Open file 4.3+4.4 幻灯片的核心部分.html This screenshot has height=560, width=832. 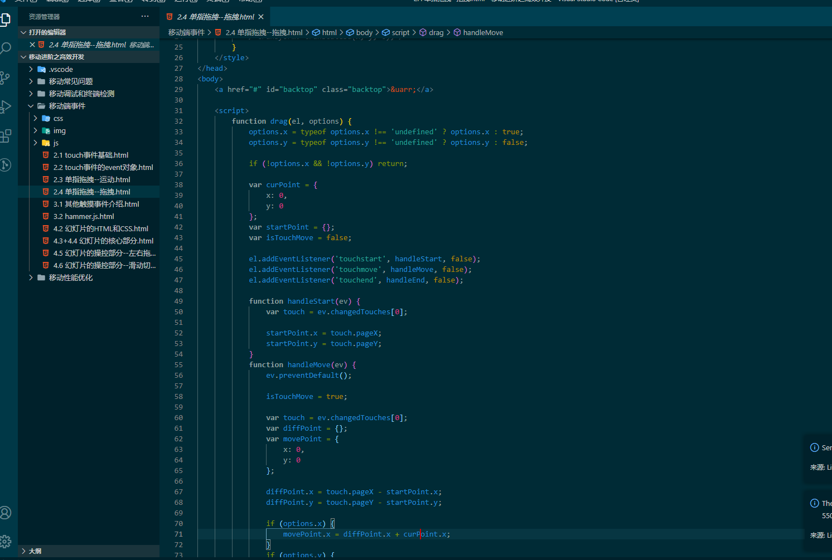[x=89, y=241]
